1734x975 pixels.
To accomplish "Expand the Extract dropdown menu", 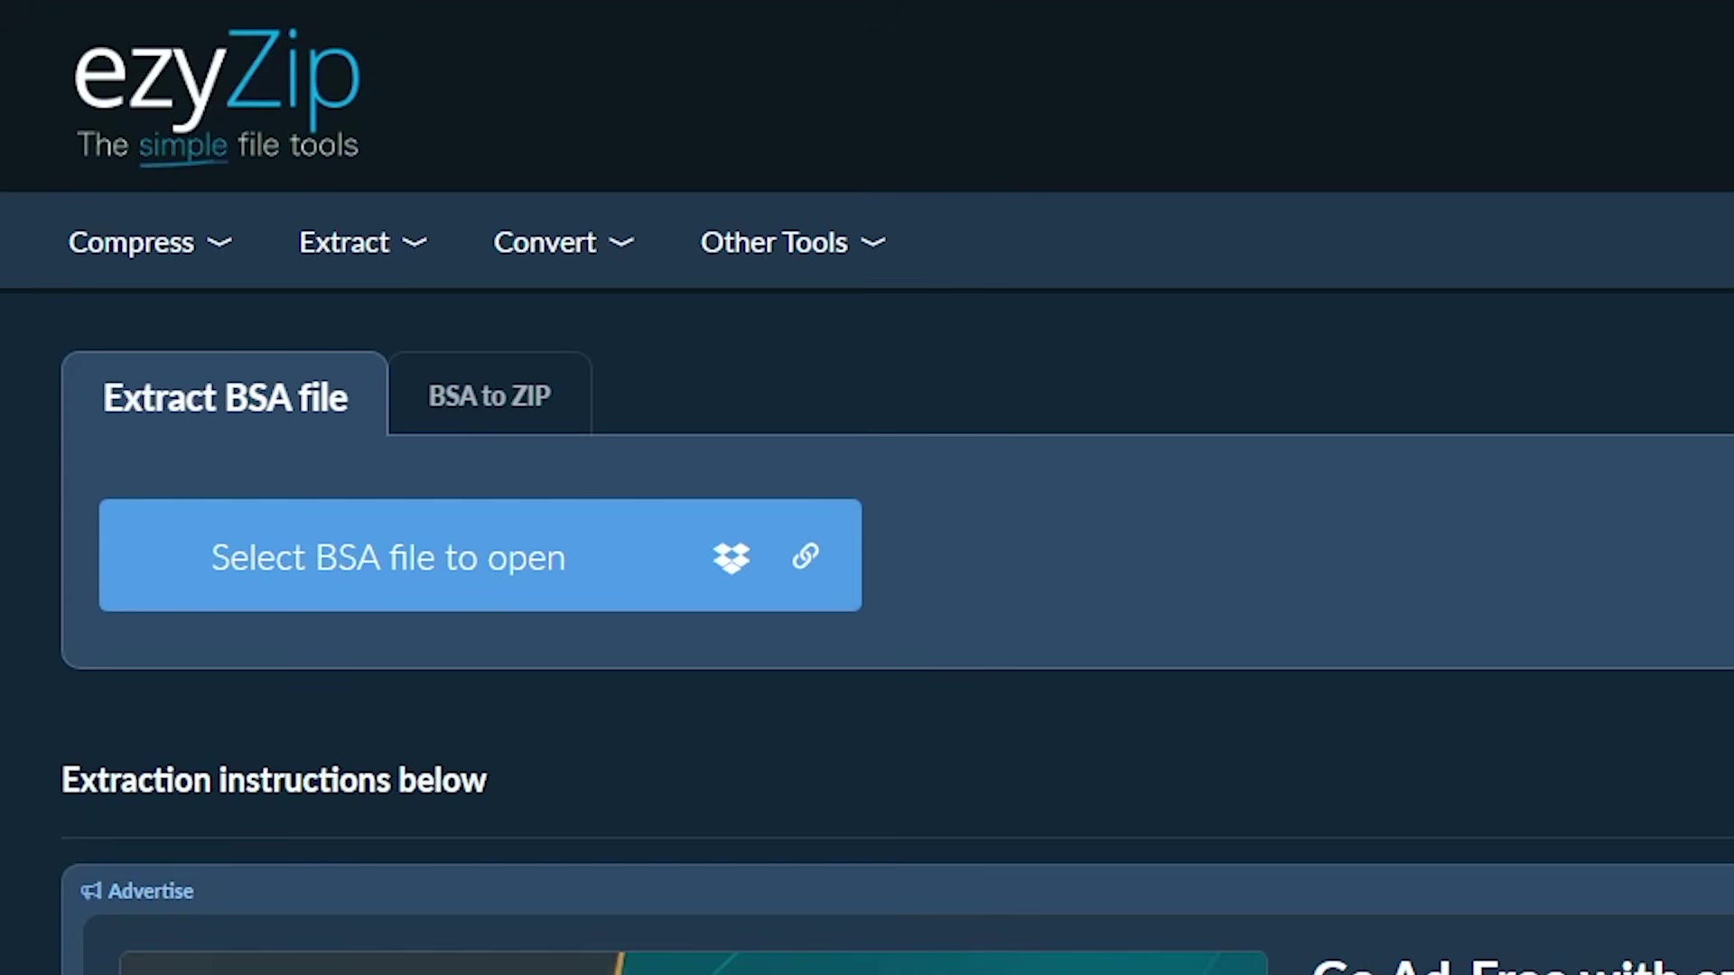I will point(362,242).
